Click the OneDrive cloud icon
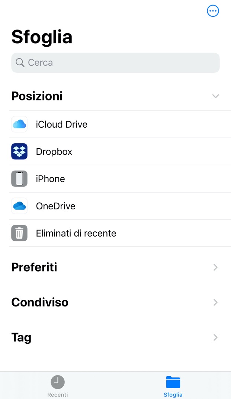 coord(19,206)
